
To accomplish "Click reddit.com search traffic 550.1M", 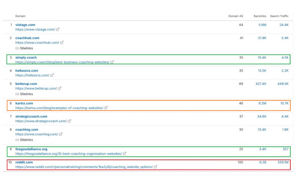I will click(283, 162).
